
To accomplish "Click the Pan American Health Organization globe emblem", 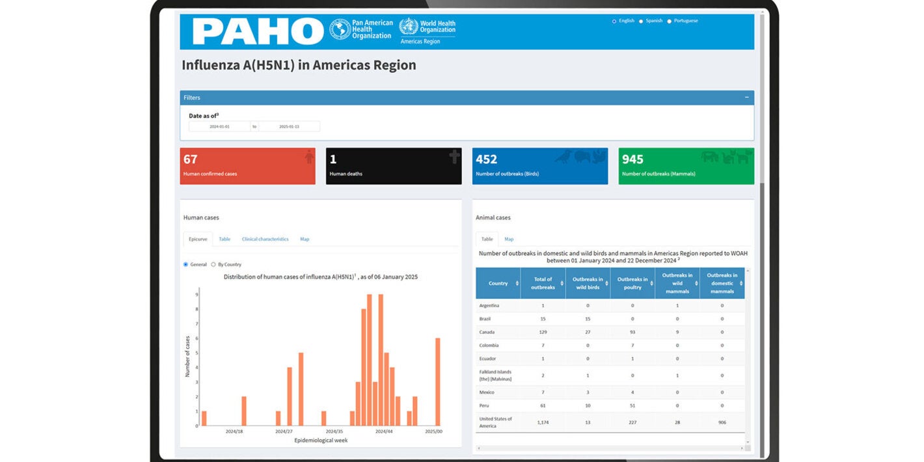I will [339, 29].
